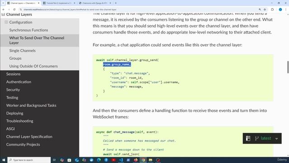
Task: Open a new browser tab with plus
Action: pyautogui.click(x=116, y=3)
